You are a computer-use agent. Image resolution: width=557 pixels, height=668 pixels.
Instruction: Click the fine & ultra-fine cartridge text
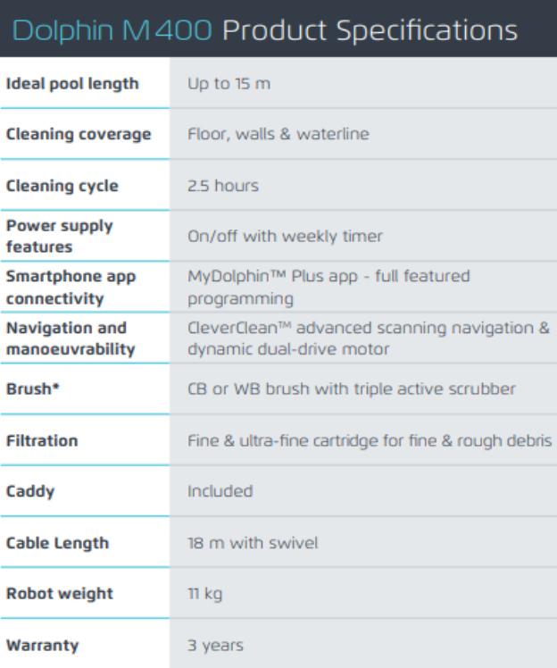(370, 440)
